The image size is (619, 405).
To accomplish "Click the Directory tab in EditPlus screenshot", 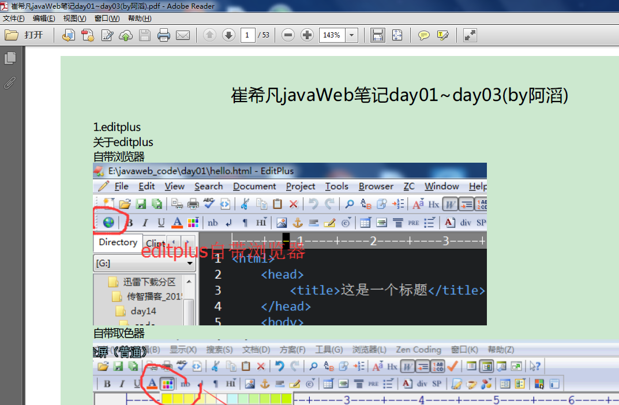I will (118, 242).
